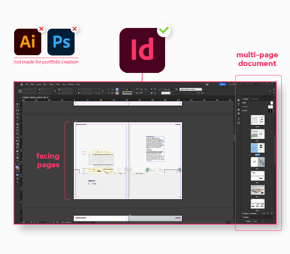Viewport: 290px width, 254px height.
Task: Select the Type tool in the toolbar
Action: tap(17, 118)
